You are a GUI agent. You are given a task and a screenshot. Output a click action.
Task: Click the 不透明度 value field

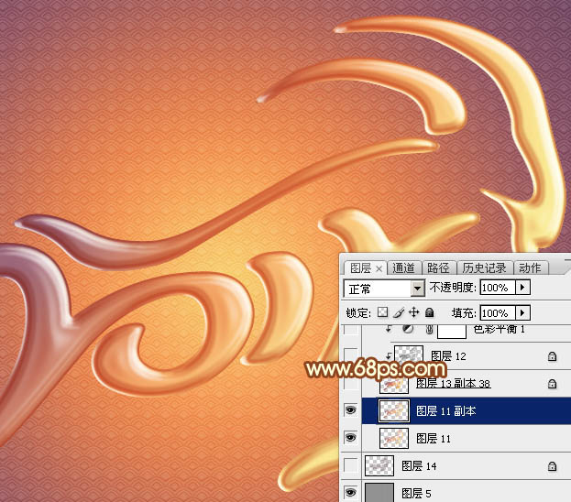click(x=498, y=288)
